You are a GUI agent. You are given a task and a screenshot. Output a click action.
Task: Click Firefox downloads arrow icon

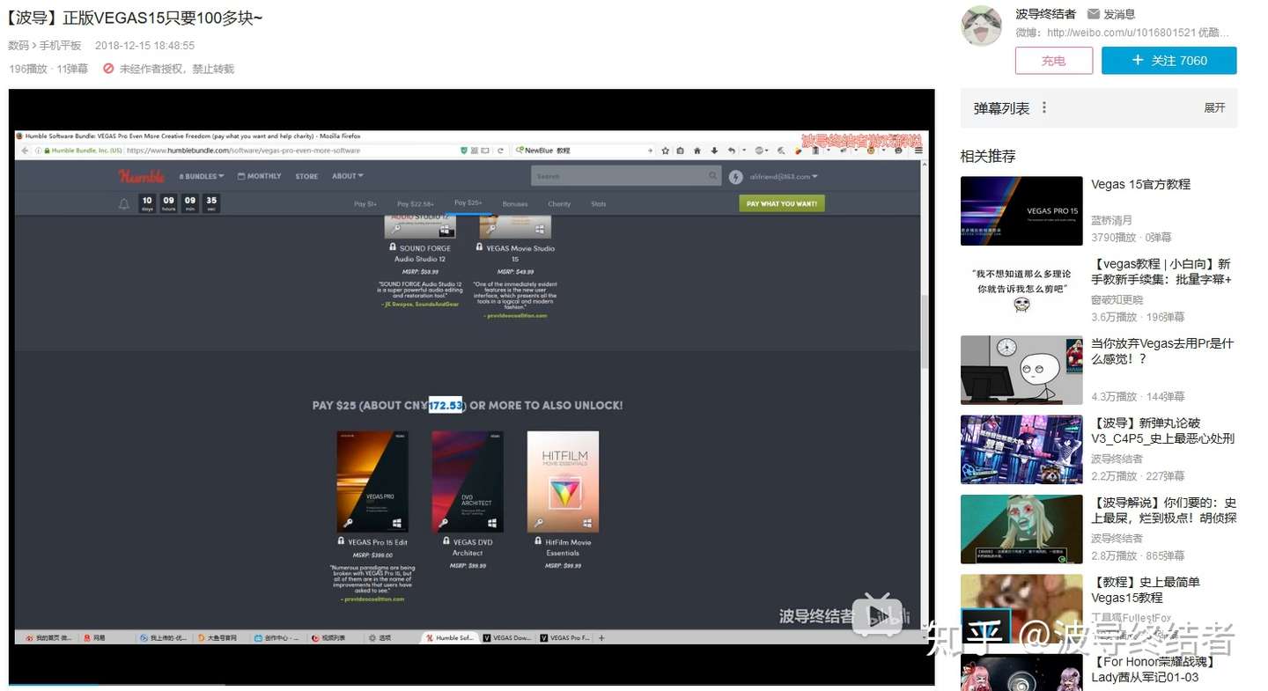coord(714,151)
